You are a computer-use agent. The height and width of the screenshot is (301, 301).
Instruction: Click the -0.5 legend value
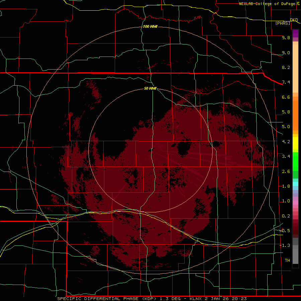coord(285,231)
